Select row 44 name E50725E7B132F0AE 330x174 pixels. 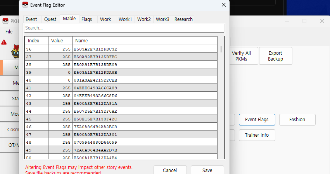coord(145,111)
